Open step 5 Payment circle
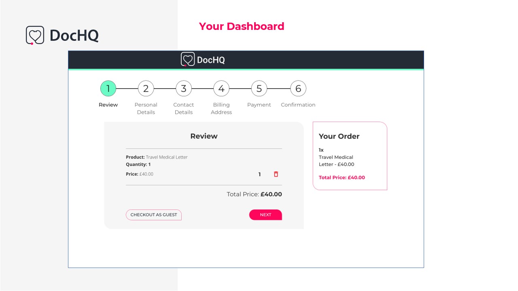 tap(259, 89)
